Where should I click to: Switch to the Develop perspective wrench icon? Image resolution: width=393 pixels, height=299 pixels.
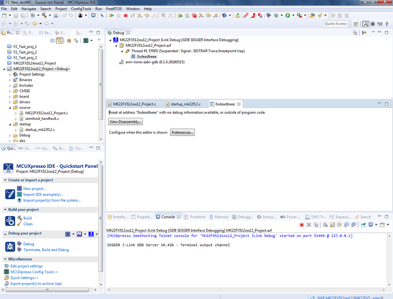(366, 24)
